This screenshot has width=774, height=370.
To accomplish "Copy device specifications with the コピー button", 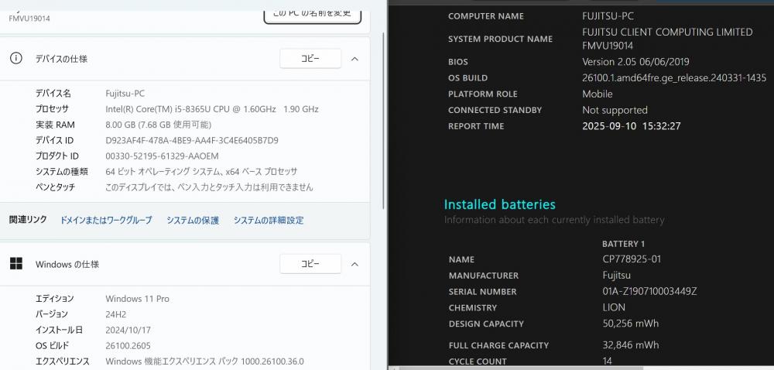I will pos(310,58).
